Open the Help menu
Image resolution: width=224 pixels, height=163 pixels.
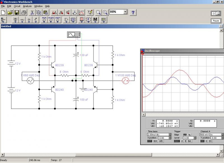(47, 6)
